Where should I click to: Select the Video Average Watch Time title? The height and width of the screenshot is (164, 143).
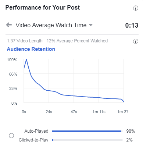point(51,25)
